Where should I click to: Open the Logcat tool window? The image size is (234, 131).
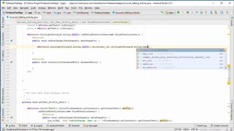point(37,126)
